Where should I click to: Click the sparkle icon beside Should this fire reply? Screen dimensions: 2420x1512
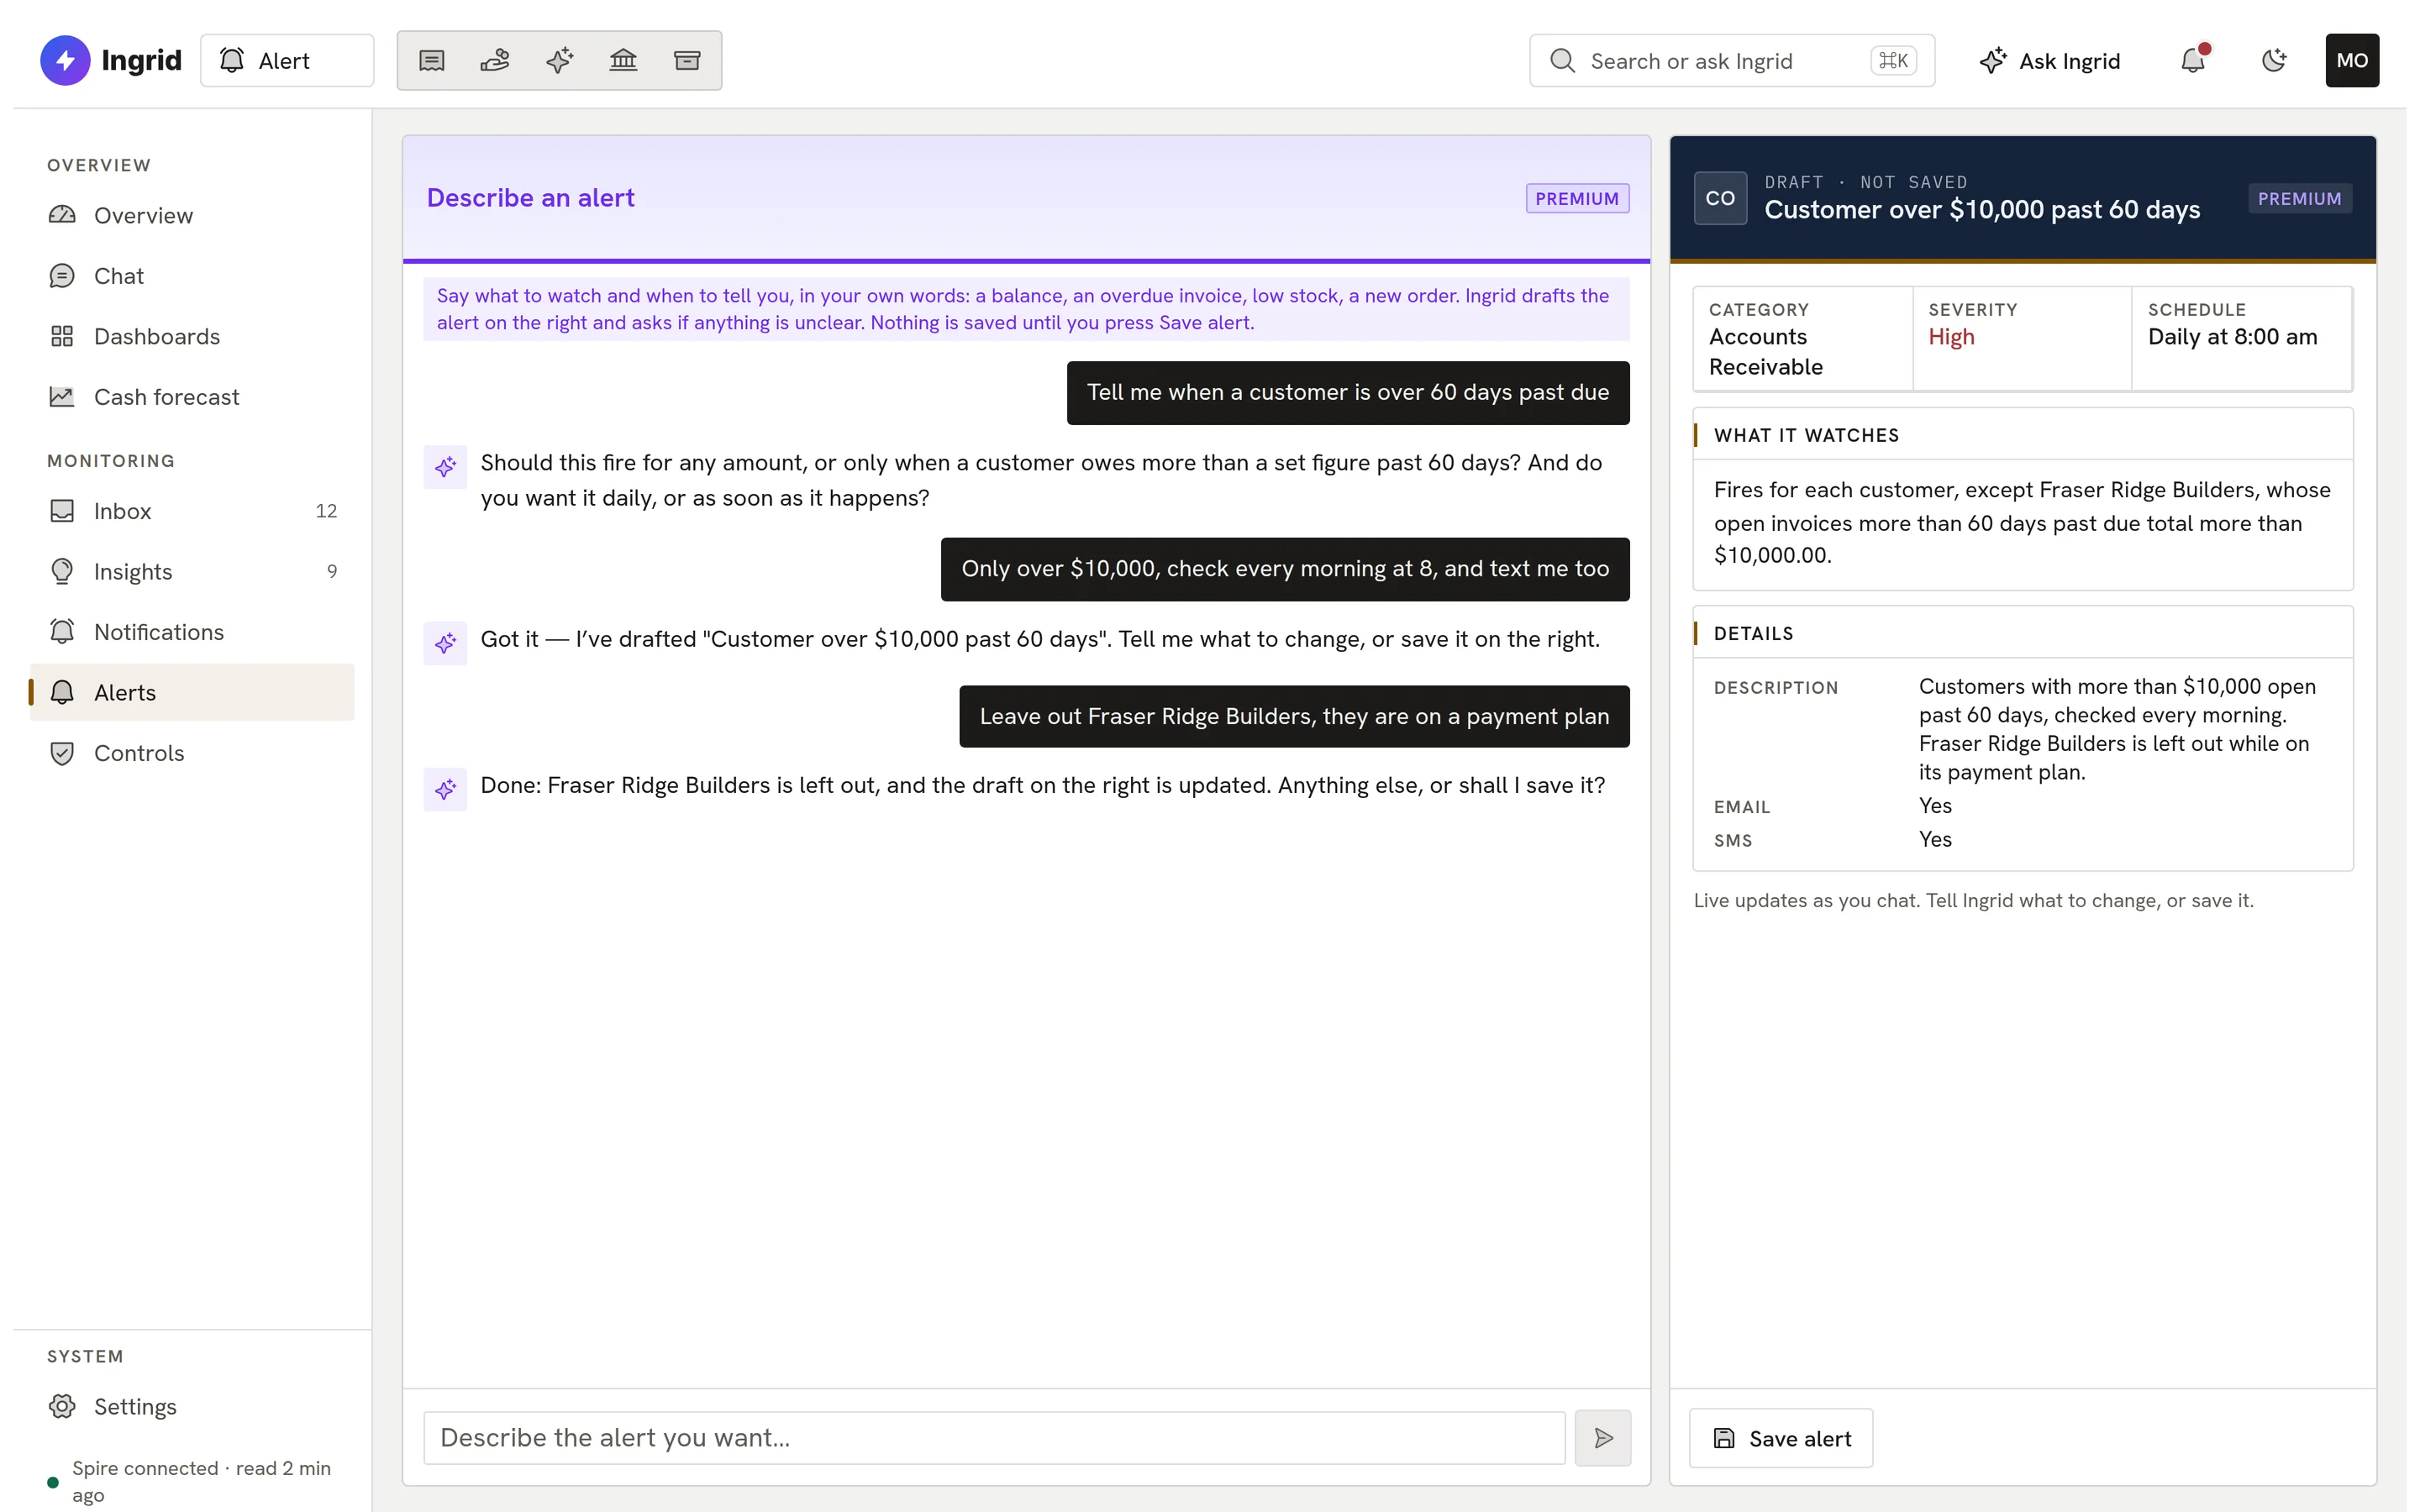click(445, 467)
